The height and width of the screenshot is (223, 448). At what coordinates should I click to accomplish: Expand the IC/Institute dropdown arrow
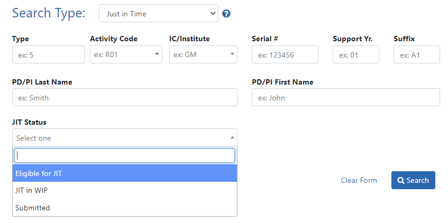(x=232, y=54)
